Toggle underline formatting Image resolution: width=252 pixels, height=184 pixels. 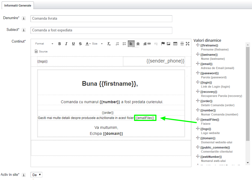click(73, 44)
